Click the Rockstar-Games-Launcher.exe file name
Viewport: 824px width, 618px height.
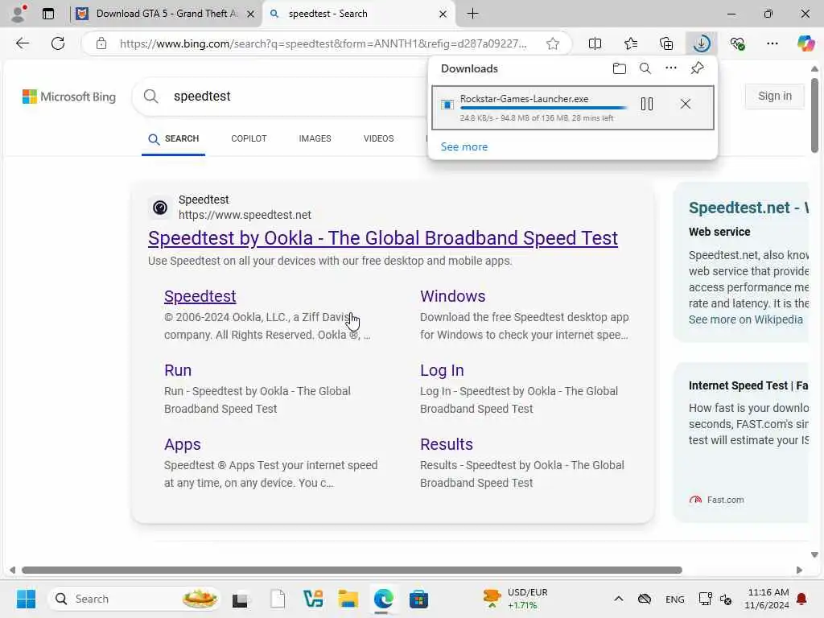pos(524,99)
